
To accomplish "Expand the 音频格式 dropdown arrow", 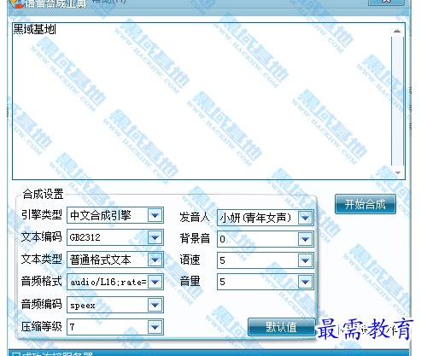I will (x=155, y=282).
